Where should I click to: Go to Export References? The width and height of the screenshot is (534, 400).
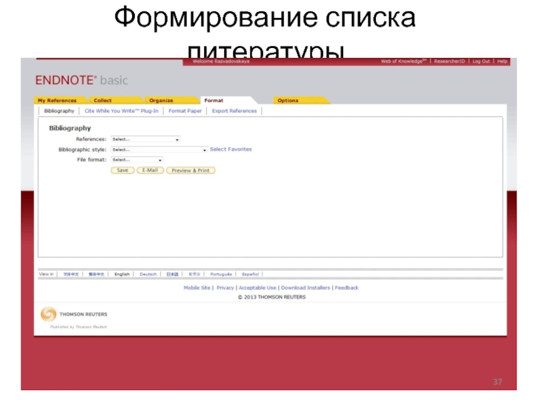(234, 111)
